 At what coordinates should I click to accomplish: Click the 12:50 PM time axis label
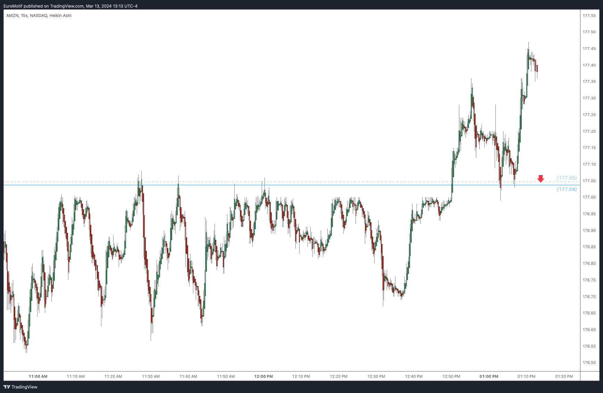[451, 376]
